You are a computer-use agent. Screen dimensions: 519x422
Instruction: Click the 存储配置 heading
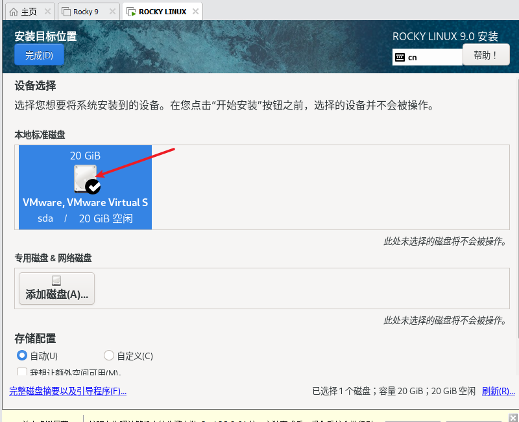[35, 338]
